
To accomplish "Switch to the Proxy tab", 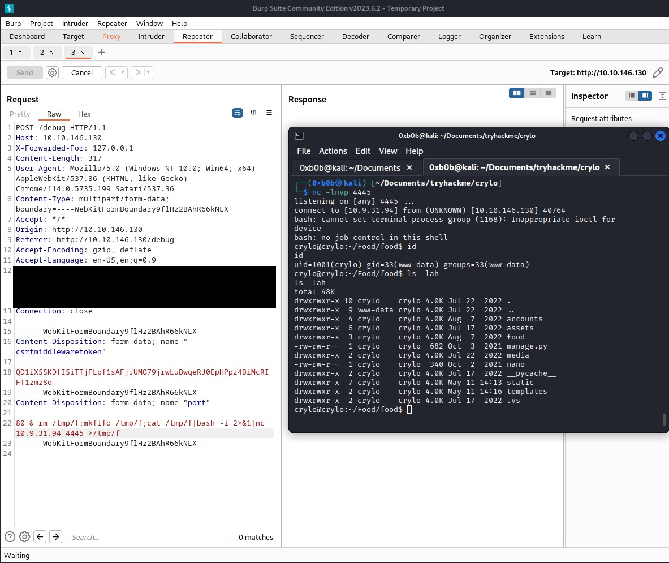I will click(x=111, y=37).
